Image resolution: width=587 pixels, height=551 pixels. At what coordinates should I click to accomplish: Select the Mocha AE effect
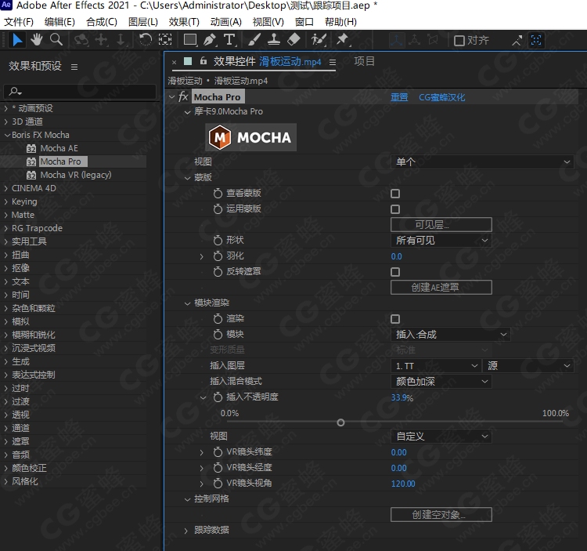pyautogui.click(x=59, y=148)
